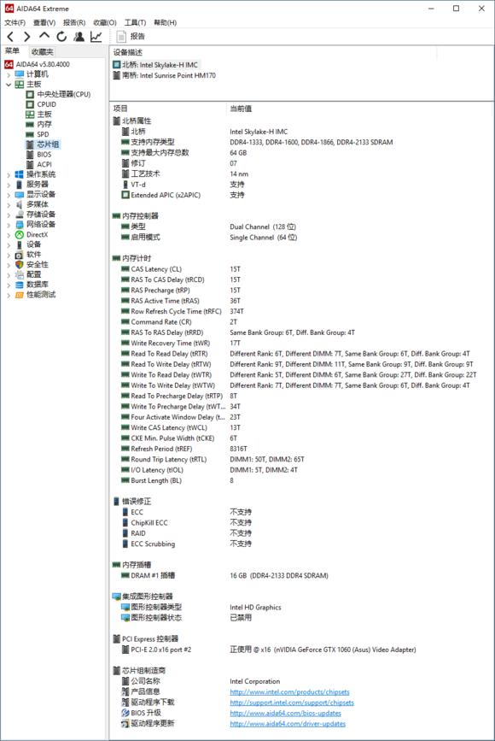Switch to the 收藏夹 tab

click(x=42, y=51)
